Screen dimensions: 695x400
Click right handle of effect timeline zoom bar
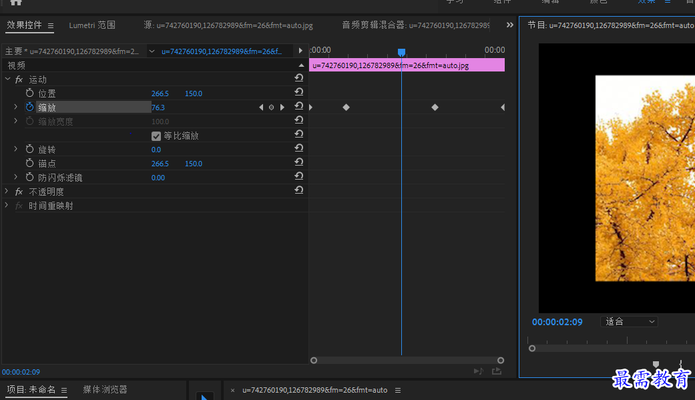pyautogui.click(x=501, y=361)
